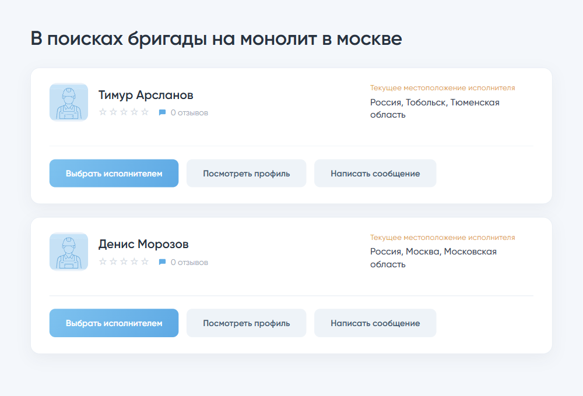Choose Денис Морозов with Выбрать исполнителем
Viewport: 583px width, 396px height.
114,323
